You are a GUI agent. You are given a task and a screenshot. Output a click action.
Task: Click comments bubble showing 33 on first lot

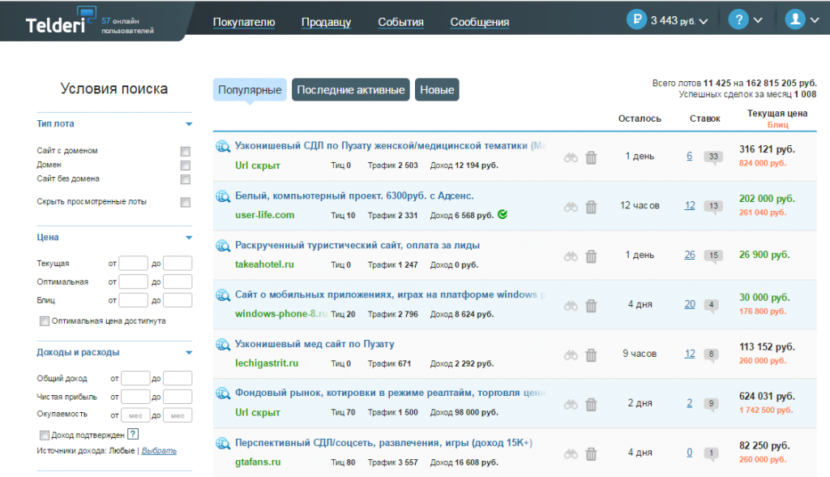click(713, 157)
